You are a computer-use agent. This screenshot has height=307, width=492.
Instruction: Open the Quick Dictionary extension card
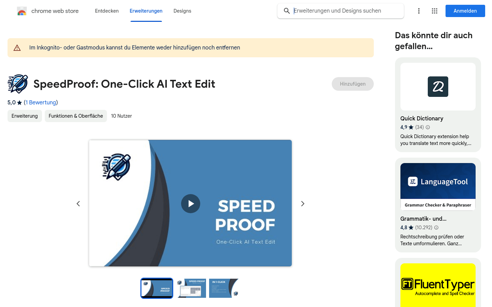438,105
